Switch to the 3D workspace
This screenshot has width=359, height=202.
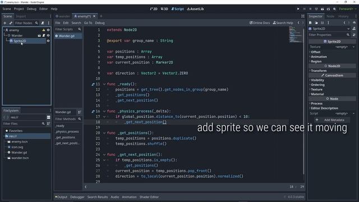point(164,9)
